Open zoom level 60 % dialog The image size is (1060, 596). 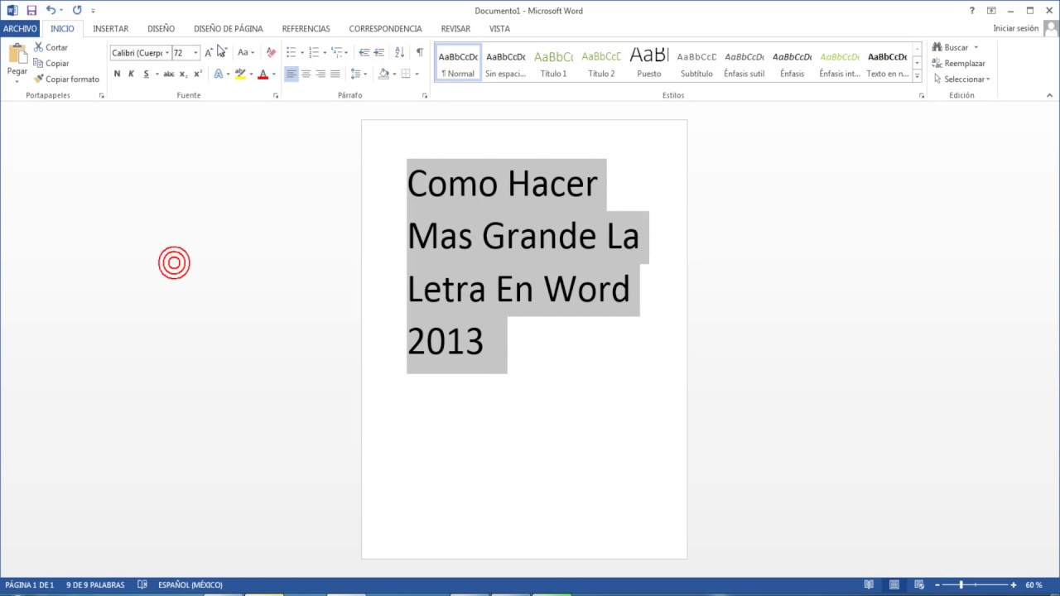point(1033,585)
